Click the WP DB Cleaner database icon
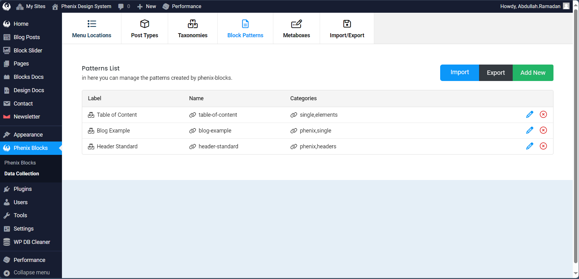 7,242
